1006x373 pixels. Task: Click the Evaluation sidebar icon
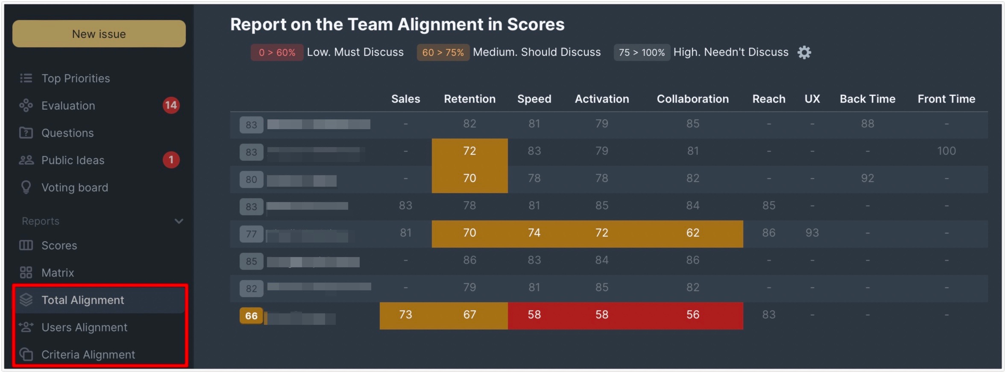click(26, 105)
